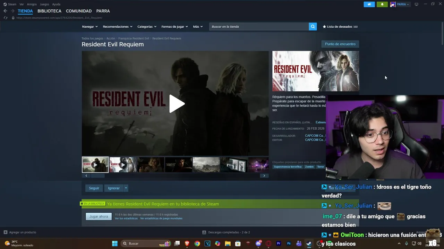Open the Windows Start menu
The image size is (444, 249).
[114, 243]
